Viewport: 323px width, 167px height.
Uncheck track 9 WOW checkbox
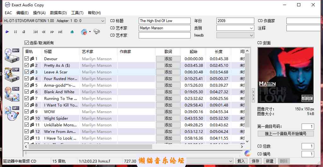coord(26,112)
